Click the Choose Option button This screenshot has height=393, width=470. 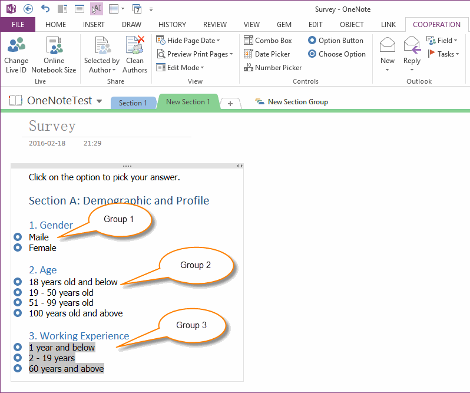[336, 54]
